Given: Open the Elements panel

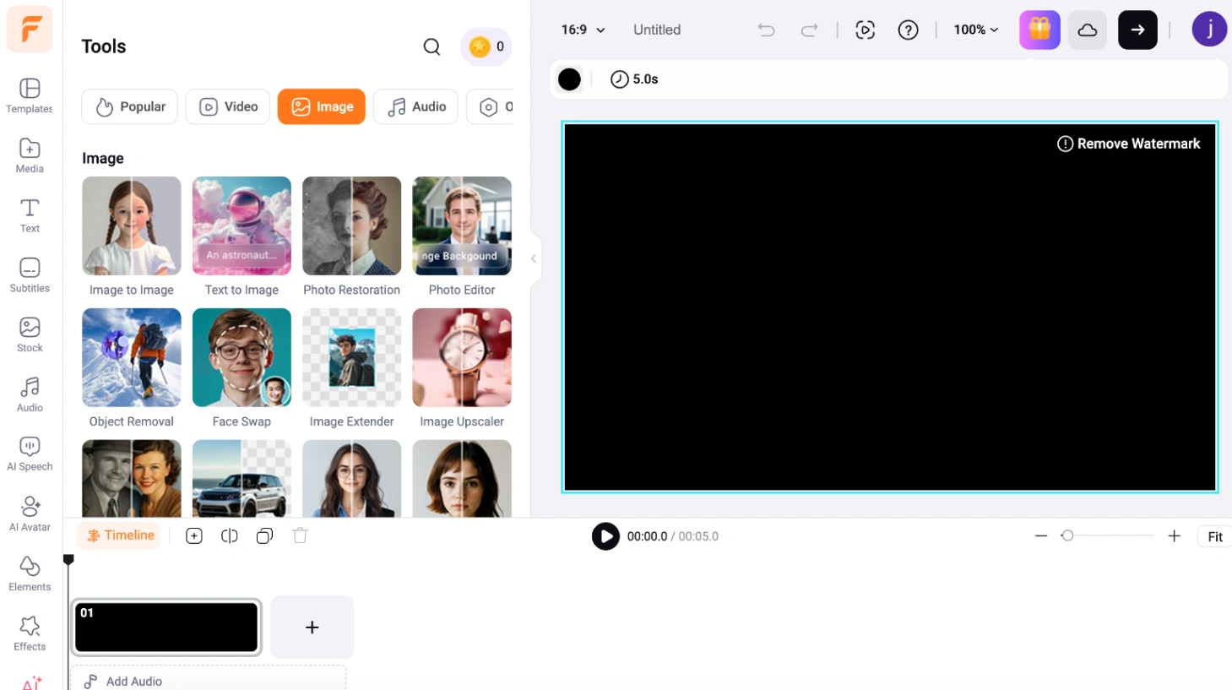Looking at the screenshot, I should point(30,573).
